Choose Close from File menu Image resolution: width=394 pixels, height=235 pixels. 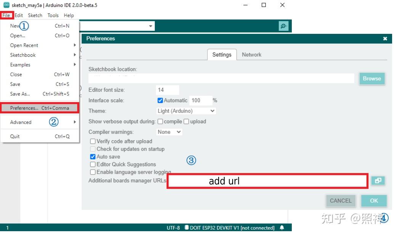pos(40,75)
